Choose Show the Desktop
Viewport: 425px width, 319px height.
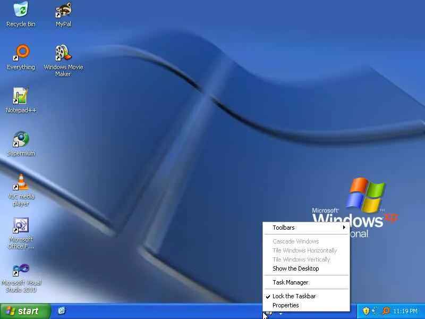307,268
